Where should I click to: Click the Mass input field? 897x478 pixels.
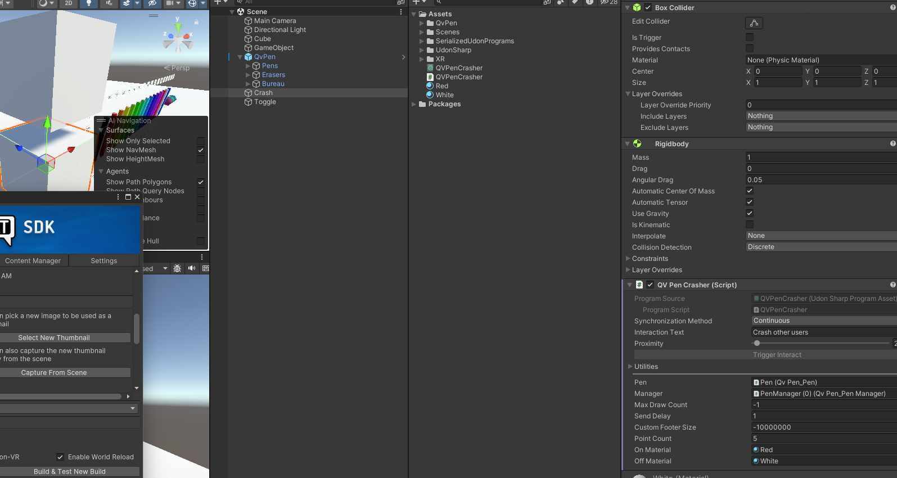click(821, 157)
